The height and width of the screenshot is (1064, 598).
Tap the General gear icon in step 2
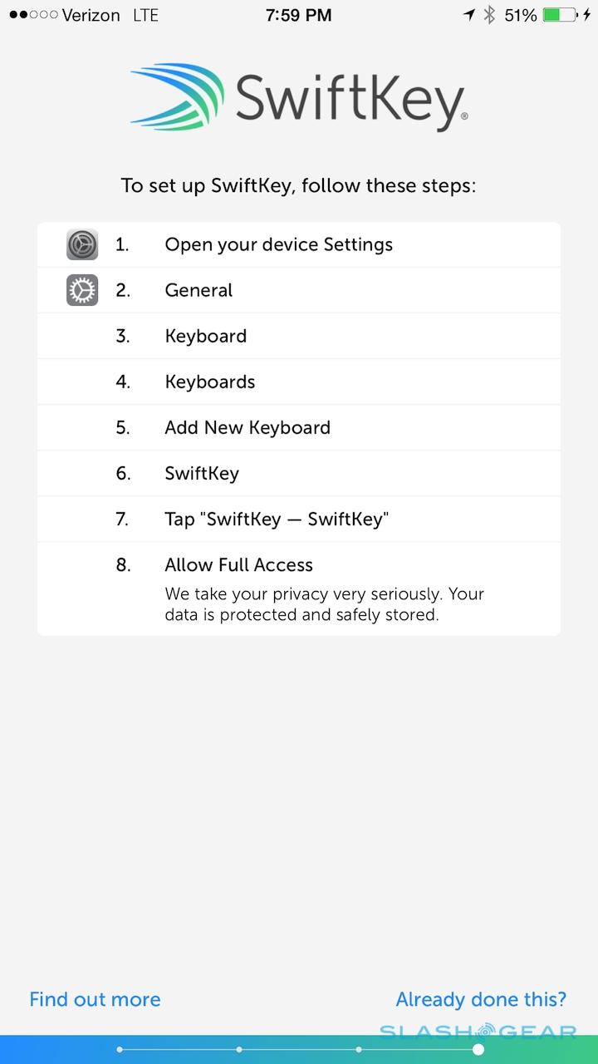pyautogui.click(x=82, y=290)
